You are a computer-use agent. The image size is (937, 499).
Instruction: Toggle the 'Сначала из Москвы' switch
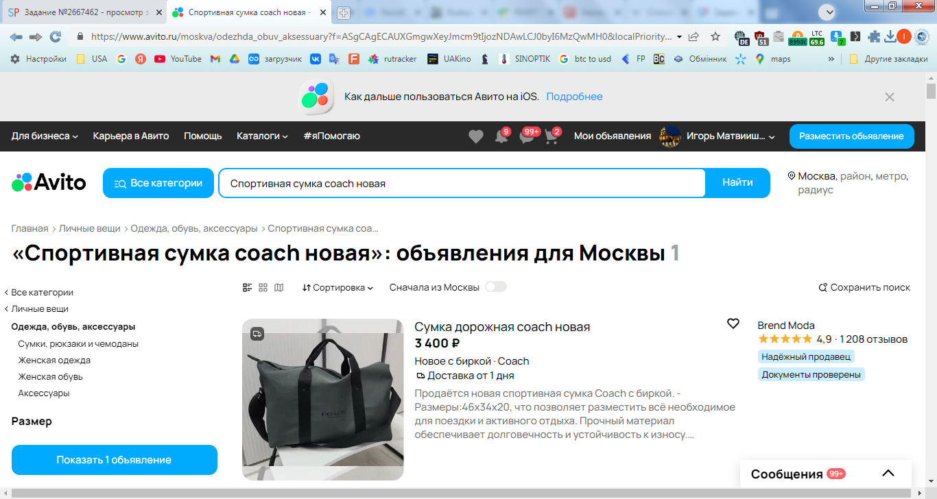(496, 287)
